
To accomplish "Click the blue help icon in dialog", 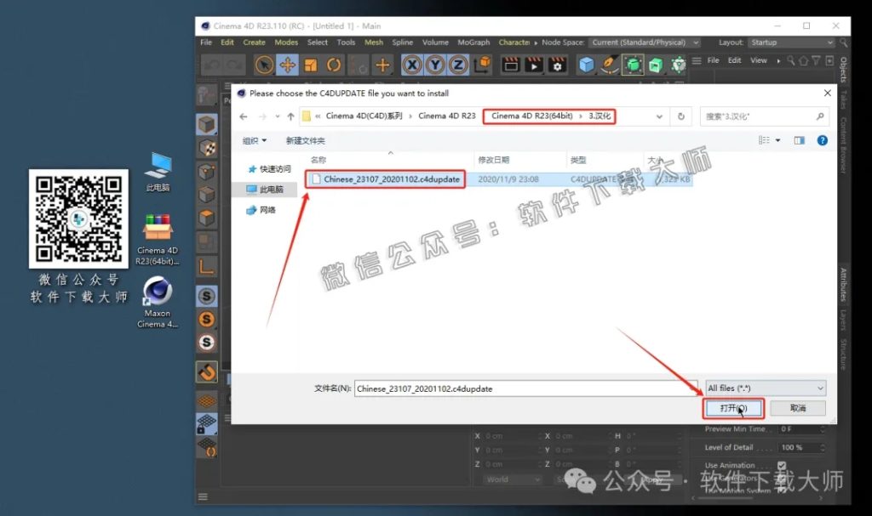I will point(822,140).
